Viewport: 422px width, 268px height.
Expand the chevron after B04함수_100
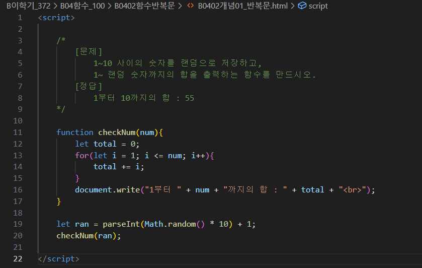coord(110,6)
